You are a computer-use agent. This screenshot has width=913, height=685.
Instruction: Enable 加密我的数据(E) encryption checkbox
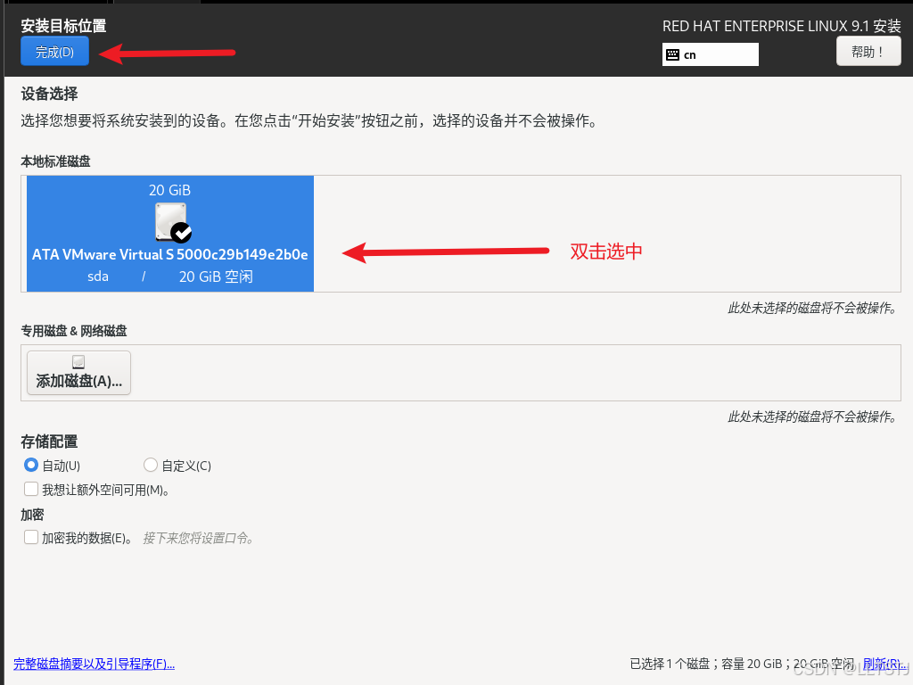coord(31,537)
